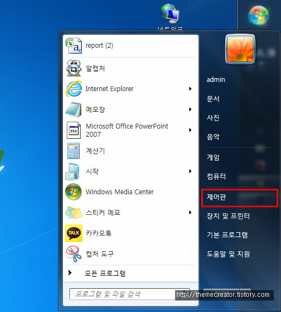Expand the Internet Explorer jump list arrow
This screenshot has height=312, width=281.
coord(190,89)
